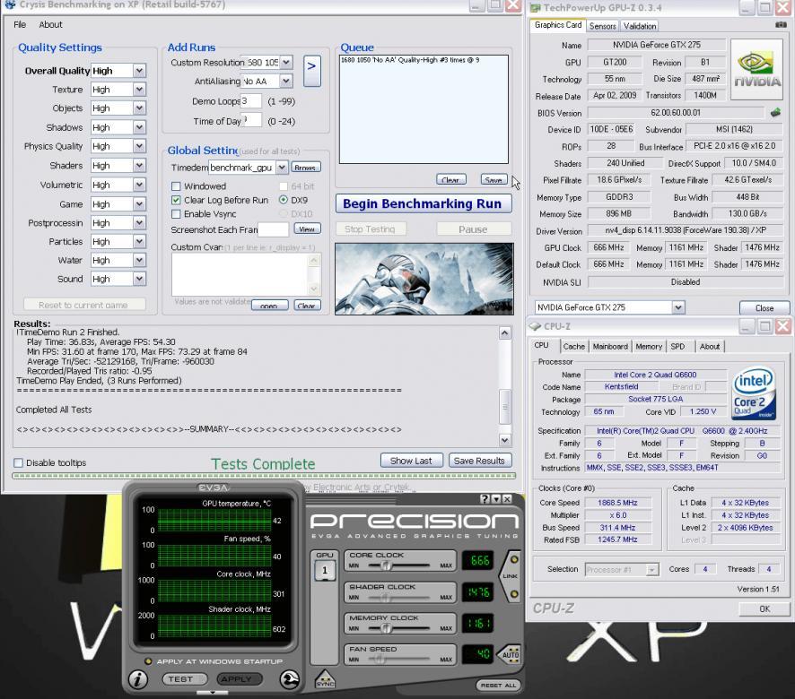Image resolution: width=795 pixels, height=699 pixels.
Task: Open the SPD tab in CPU-Z
Action: click(677, 347)
